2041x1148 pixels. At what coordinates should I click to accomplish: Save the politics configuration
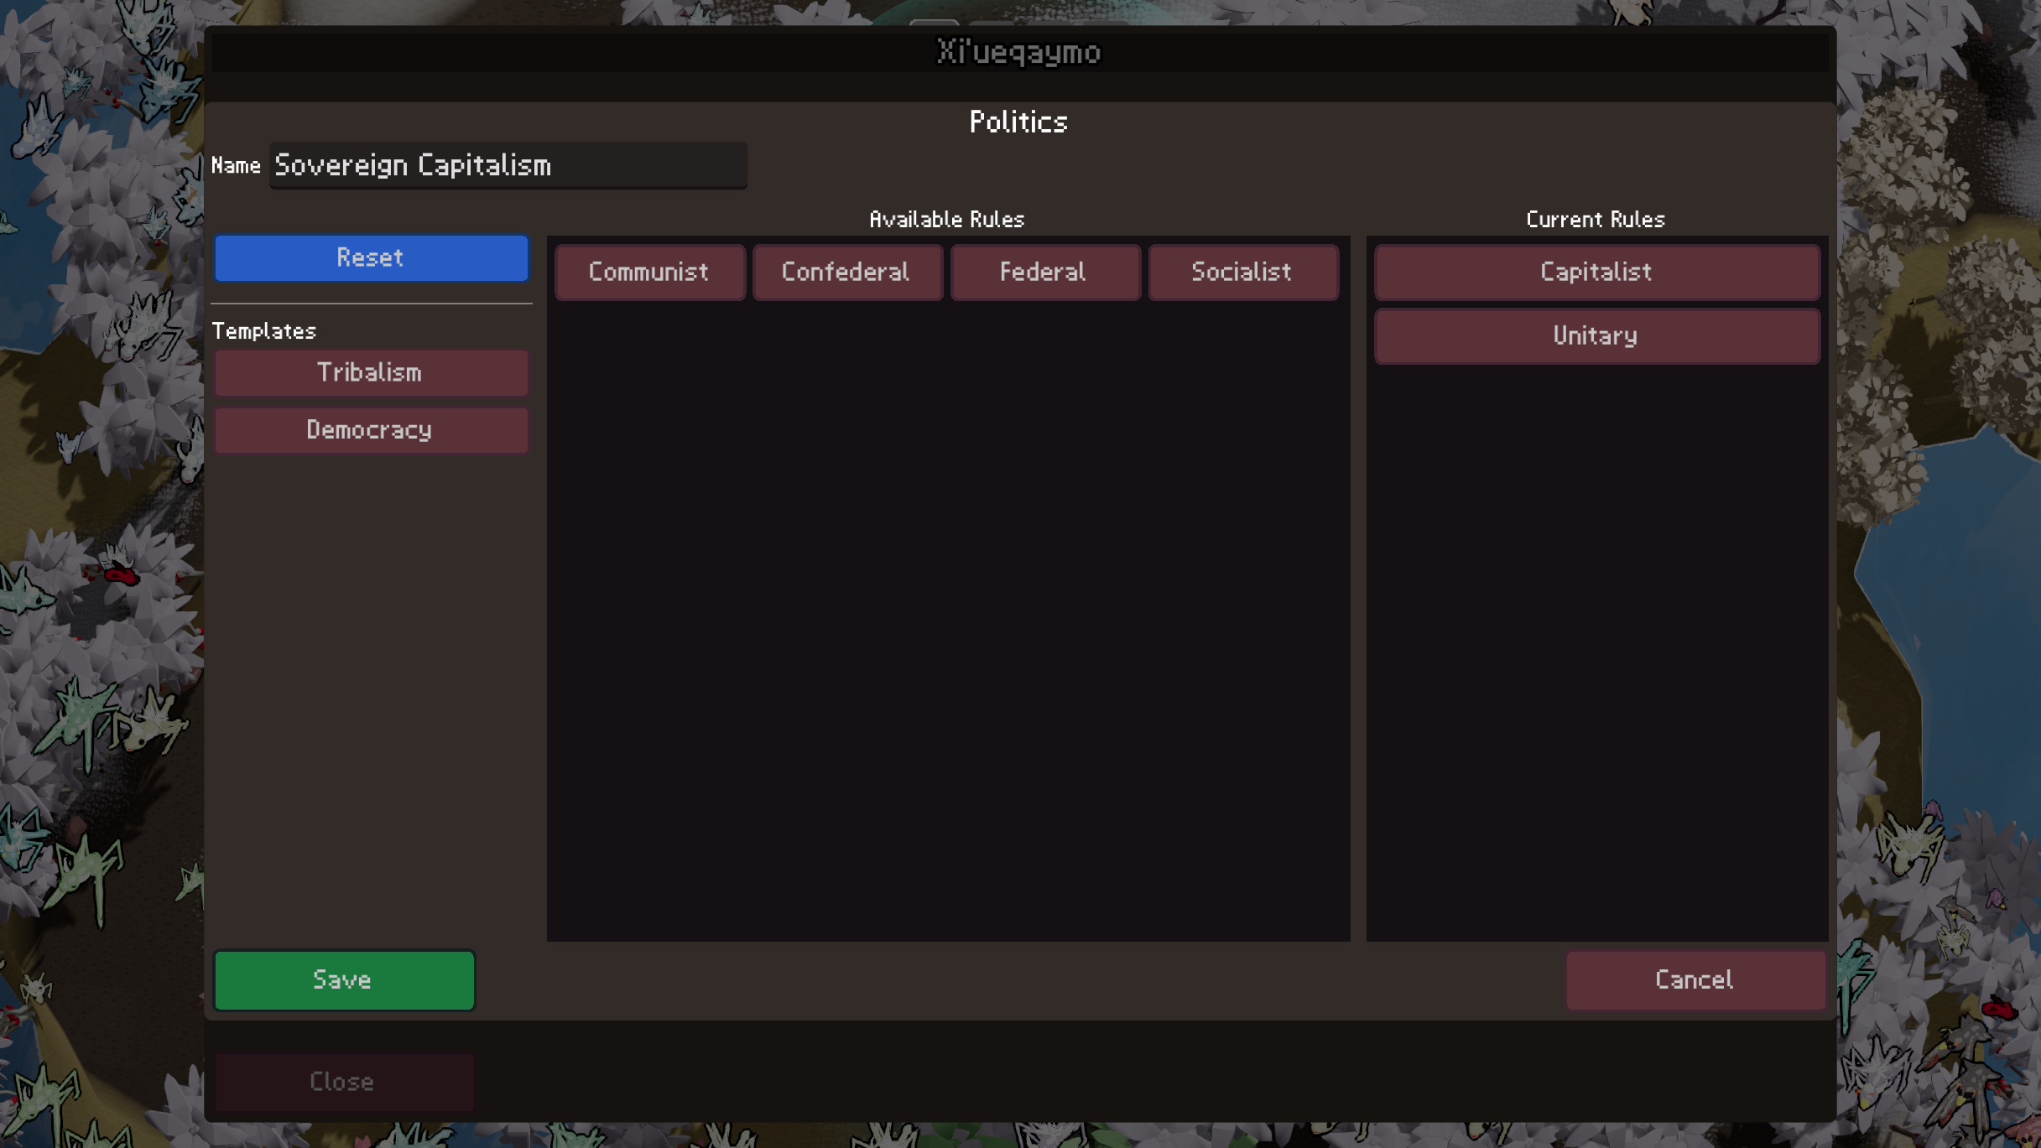[x=343, y=979]
